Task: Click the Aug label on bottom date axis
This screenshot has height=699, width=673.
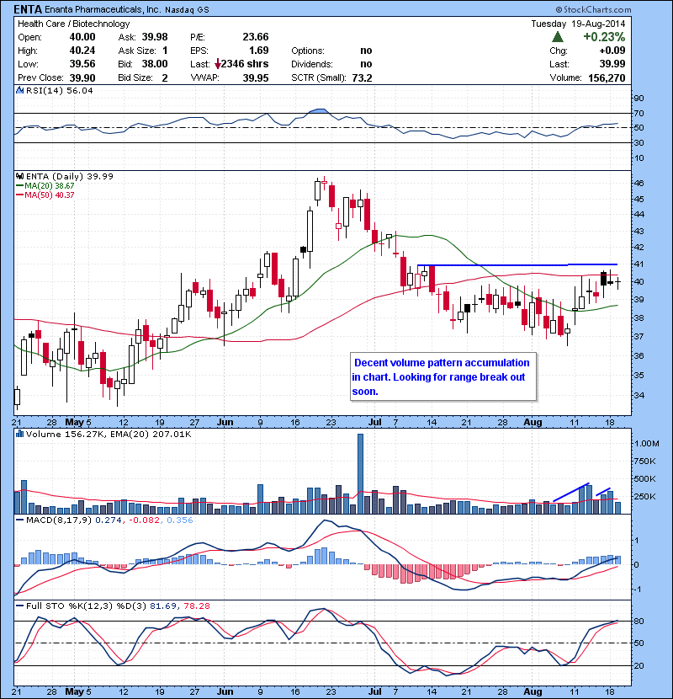Action: tap(533, 691)
